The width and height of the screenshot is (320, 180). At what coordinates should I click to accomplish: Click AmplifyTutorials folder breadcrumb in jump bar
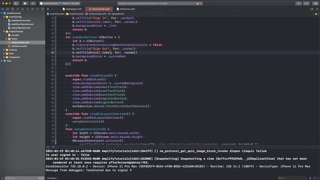tap(74, 14)
